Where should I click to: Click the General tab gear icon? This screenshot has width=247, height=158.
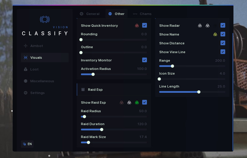(82, 14)
